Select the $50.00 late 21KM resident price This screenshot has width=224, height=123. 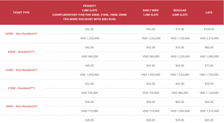[209, 84]
